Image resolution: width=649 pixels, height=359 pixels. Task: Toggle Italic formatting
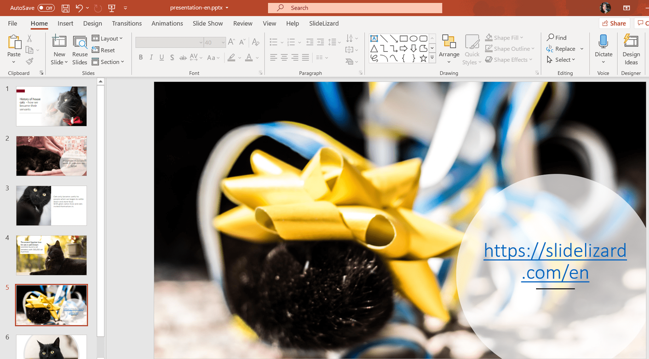151,58
